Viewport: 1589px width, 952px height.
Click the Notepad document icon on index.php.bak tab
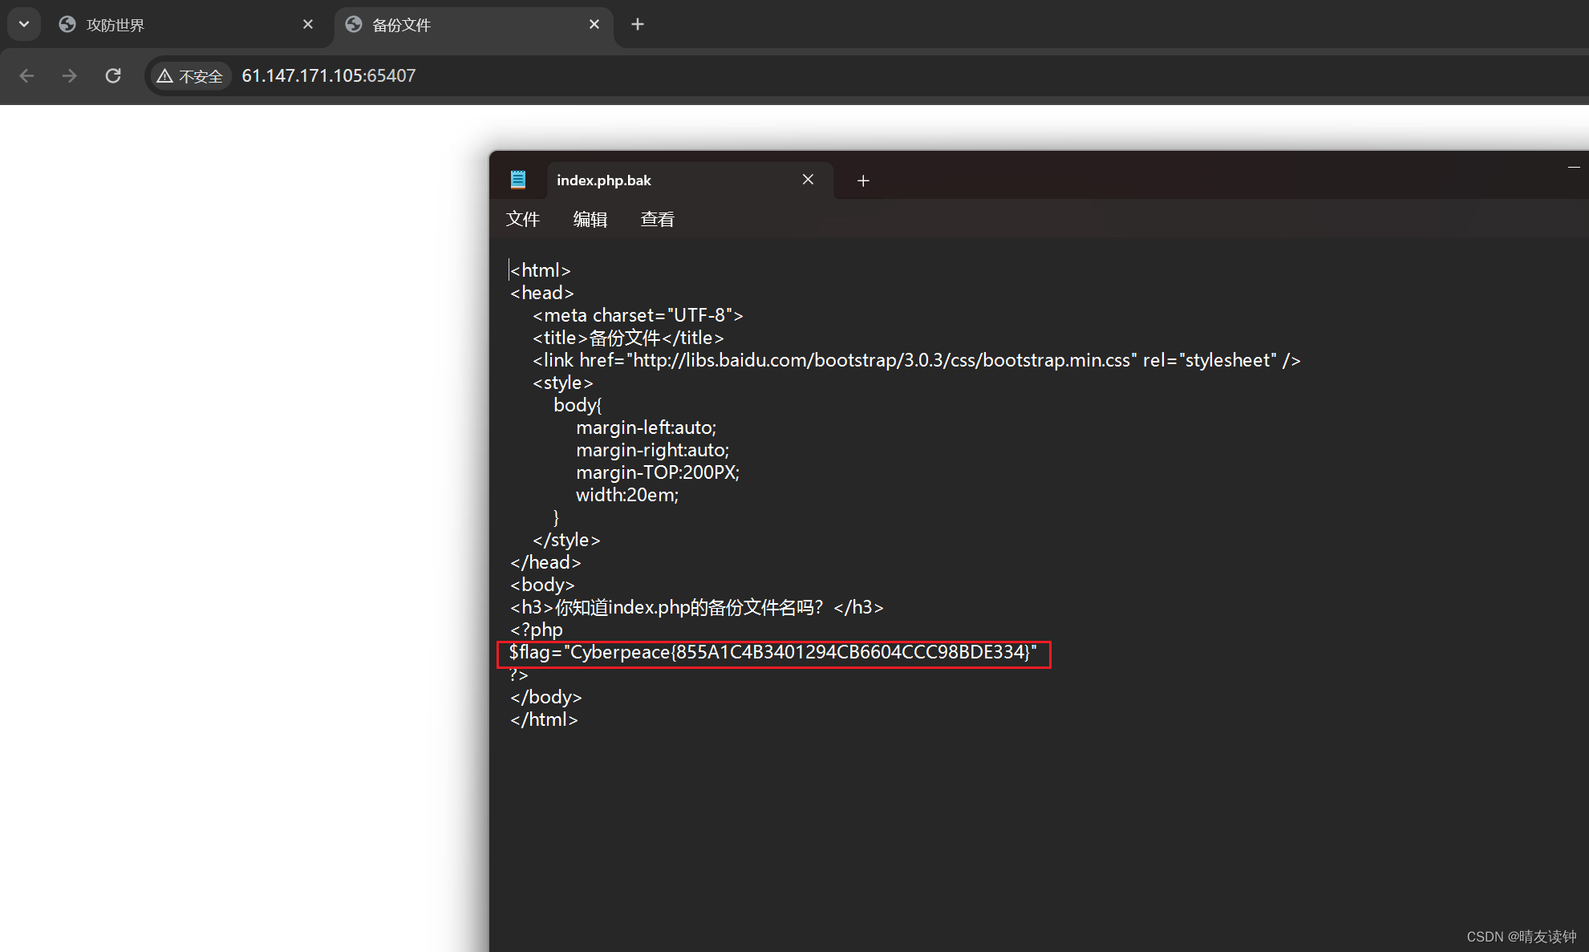pos(517,179)
